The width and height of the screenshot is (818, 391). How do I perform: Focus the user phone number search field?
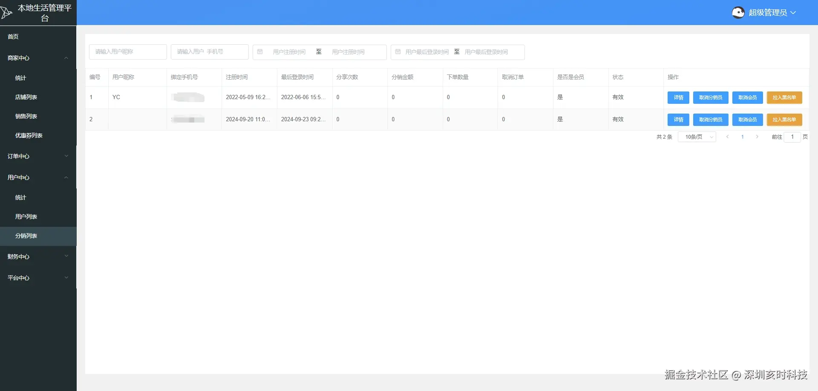tap(210, 52)
